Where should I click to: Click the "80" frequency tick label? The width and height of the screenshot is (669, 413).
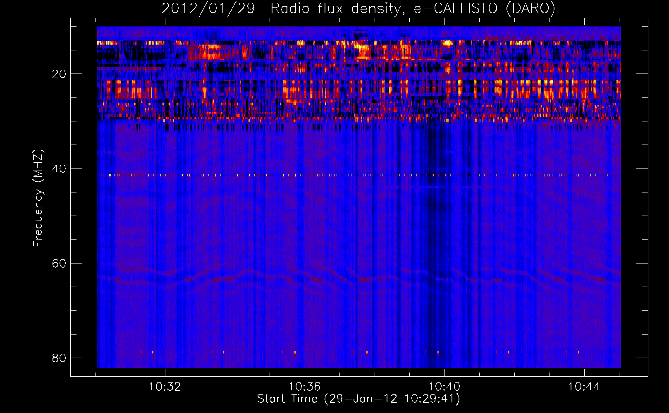pyautogui.click(x=59, y=358)
